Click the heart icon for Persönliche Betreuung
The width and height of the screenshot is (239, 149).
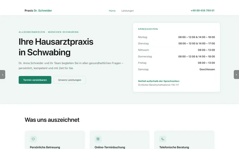33,139
